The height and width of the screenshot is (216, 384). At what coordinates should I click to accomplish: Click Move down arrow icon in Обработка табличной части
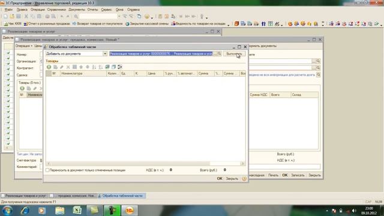88,67
